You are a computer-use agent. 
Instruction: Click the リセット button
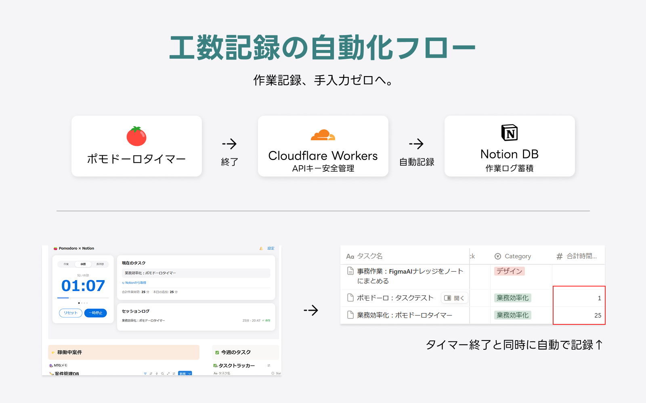[x=70, y=313]
